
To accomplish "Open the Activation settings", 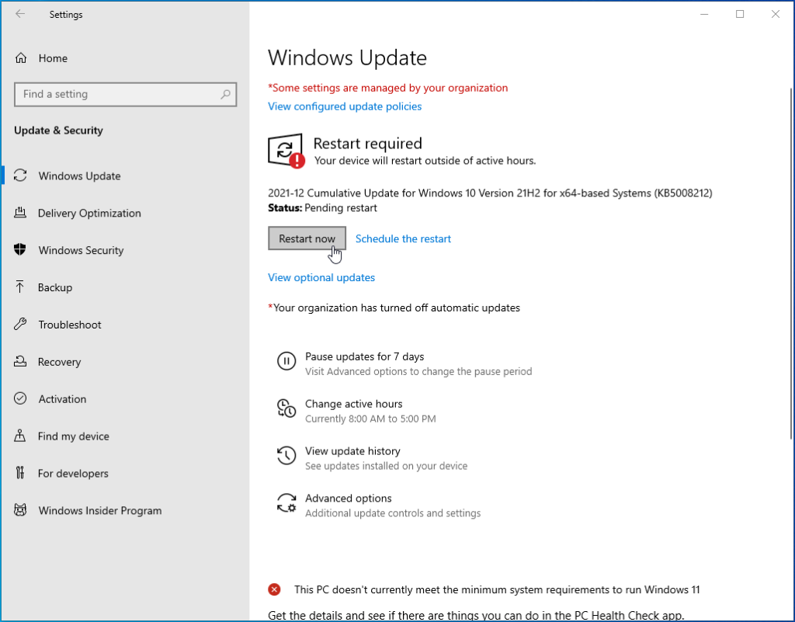I will pyautogui.click(x=20, y=399).
